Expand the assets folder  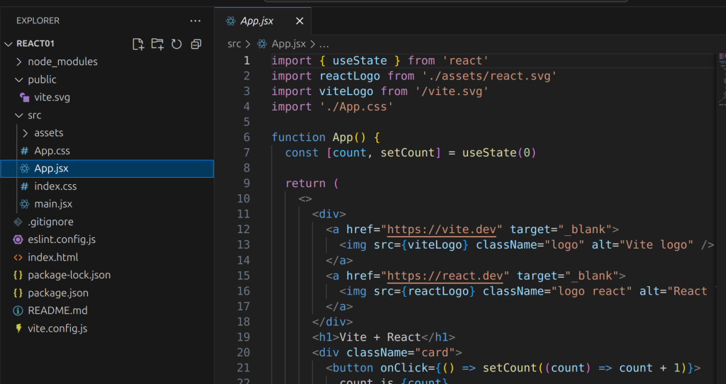(x=48, y=132)
